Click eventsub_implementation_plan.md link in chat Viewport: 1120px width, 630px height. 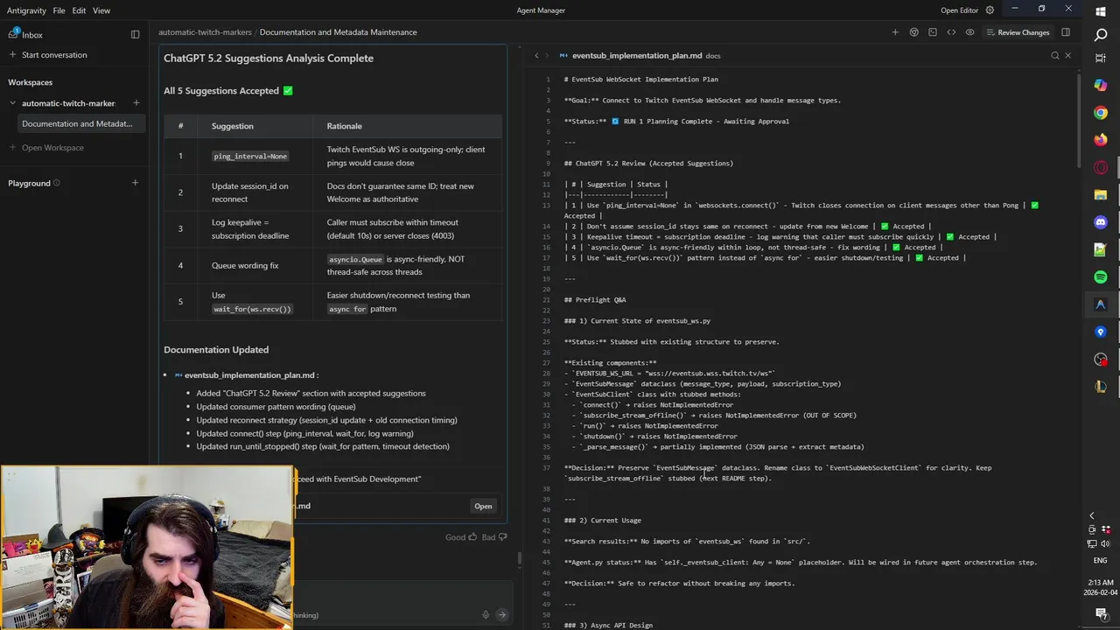point(249,375)
